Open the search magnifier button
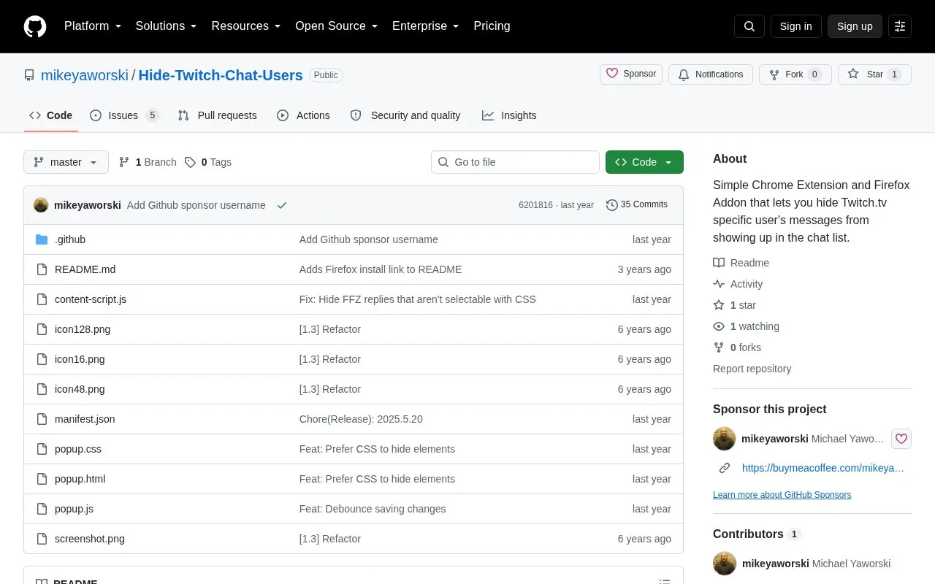This screenshot has width=935, height=584. (749, 26)
